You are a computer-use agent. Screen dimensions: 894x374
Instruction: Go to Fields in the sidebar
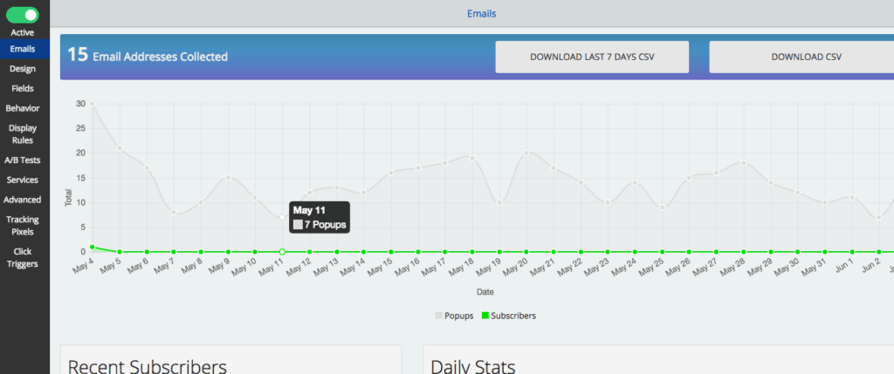coord(22,88)
